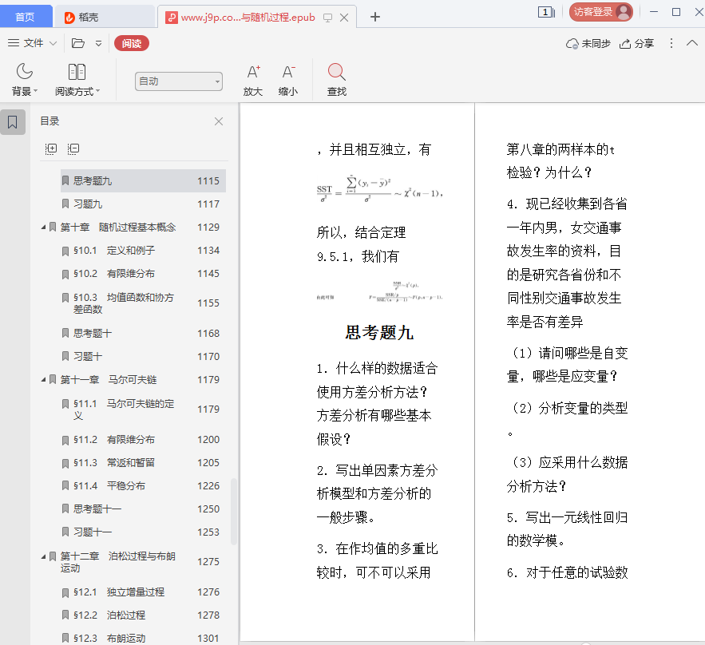Open the reading mode book icon

pos(77,73)
